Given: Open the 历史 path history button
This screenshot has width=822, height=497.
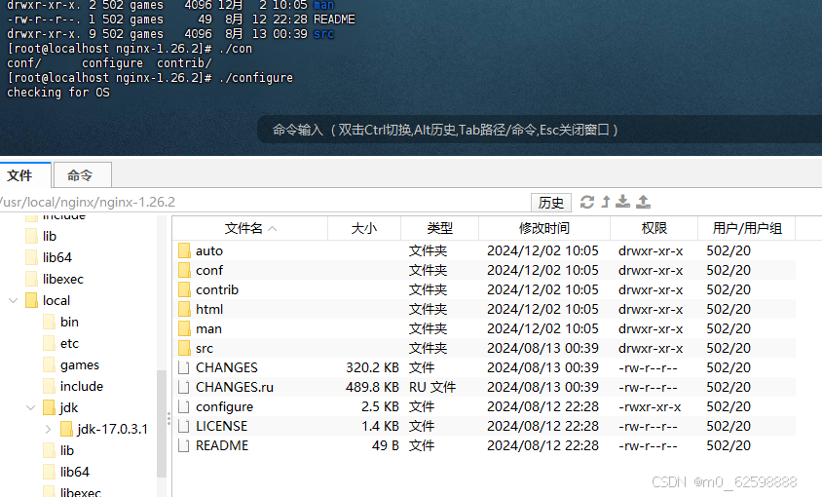Looking at the screenshot, I should (x=551, y=202).
